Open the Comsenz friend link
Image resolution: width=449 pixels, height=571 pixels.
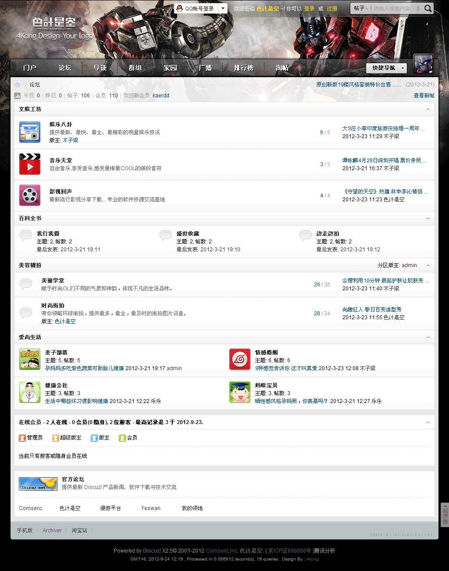tap(31, 508)
